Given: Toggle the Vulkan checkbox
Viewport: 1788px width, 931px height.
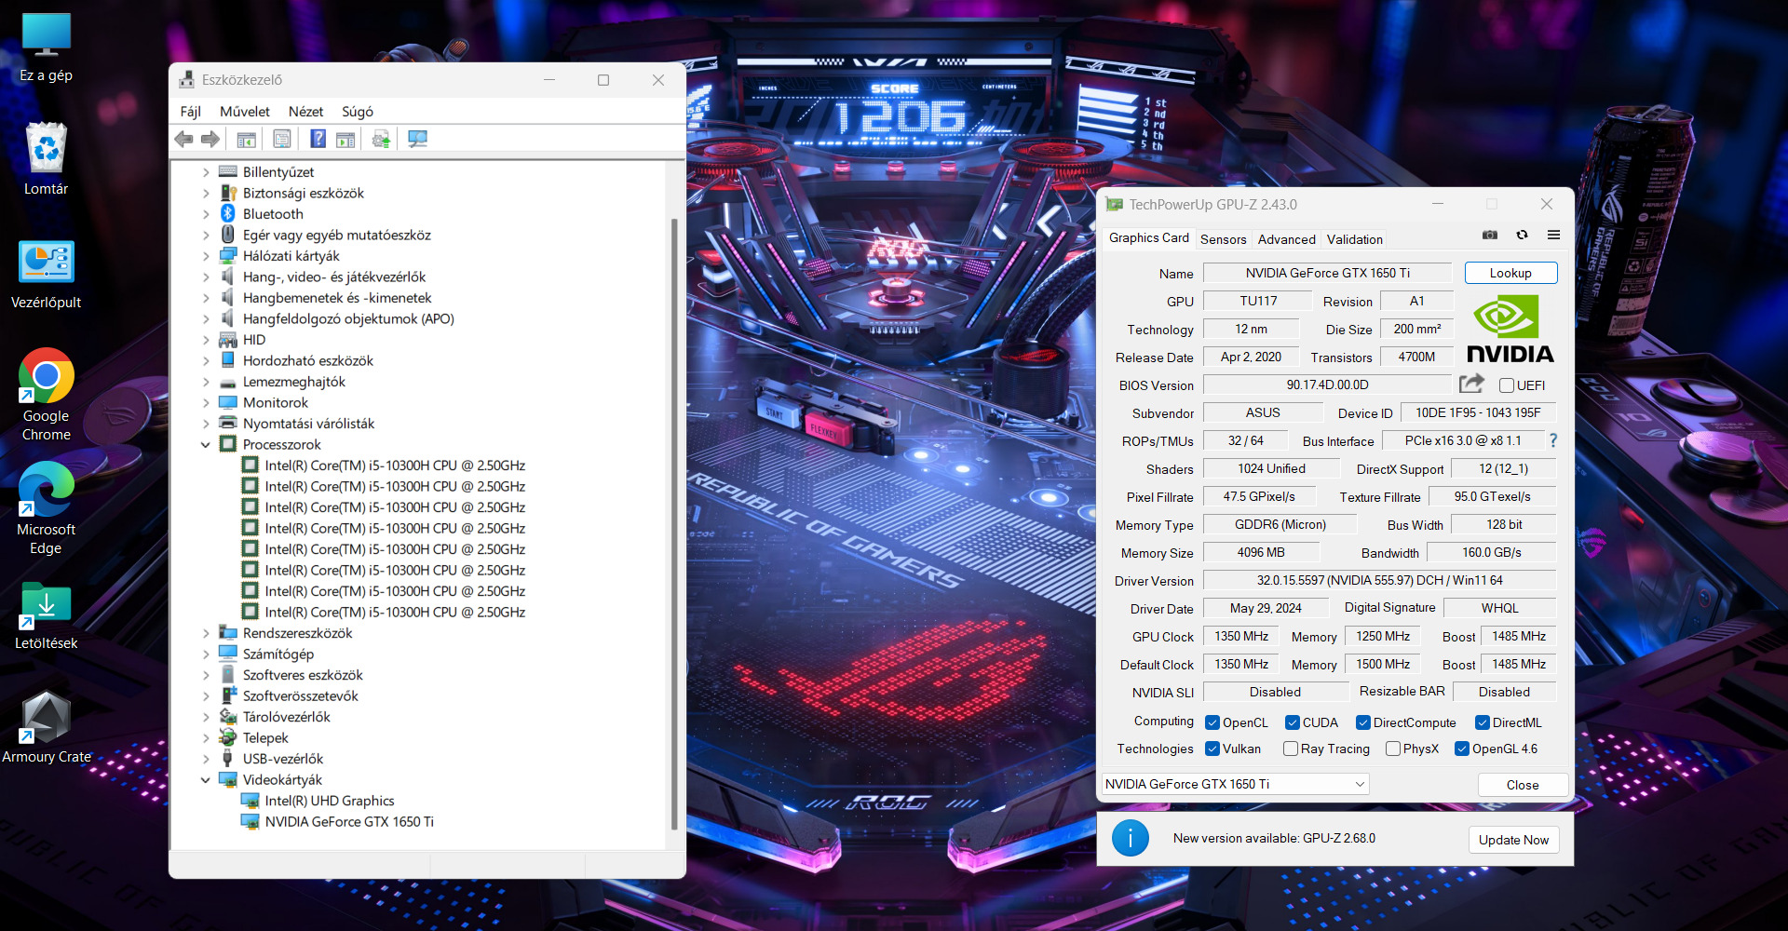Looking at the screenshot, I should point(1212,749).
